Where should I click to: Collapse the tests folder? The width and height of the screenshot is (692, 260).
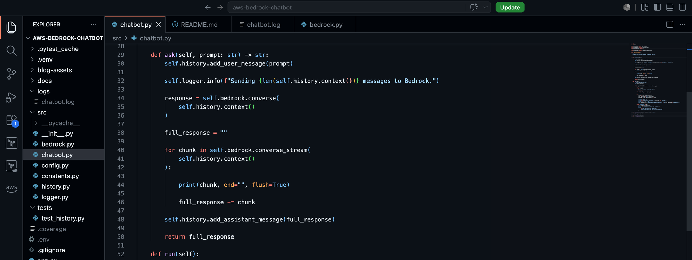point(64,207)
